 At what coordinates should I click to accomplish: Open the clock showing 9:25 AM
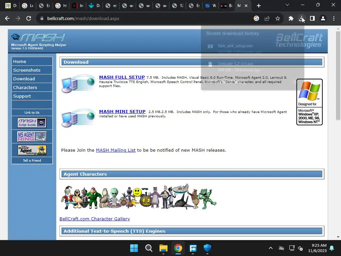[x=317, y=248]
